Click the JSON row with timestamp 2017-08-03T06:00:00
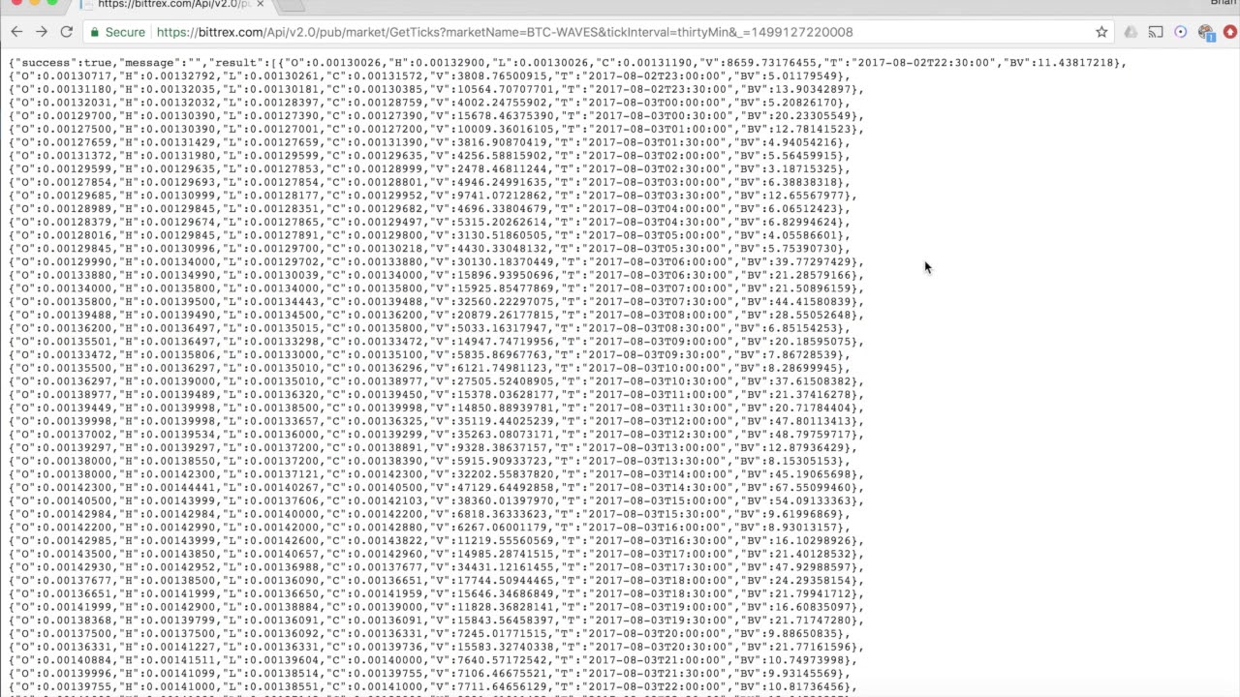1240x697 pixels. [436, 261]
